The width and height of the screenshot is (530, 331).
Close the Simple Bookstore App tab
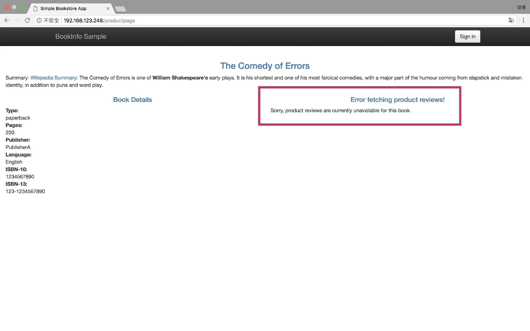click(x=108, y=9)
